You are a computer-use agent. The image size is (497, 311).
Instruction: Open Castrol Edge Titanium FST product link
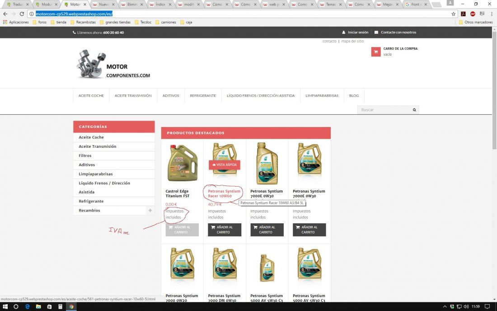point(178,194)
